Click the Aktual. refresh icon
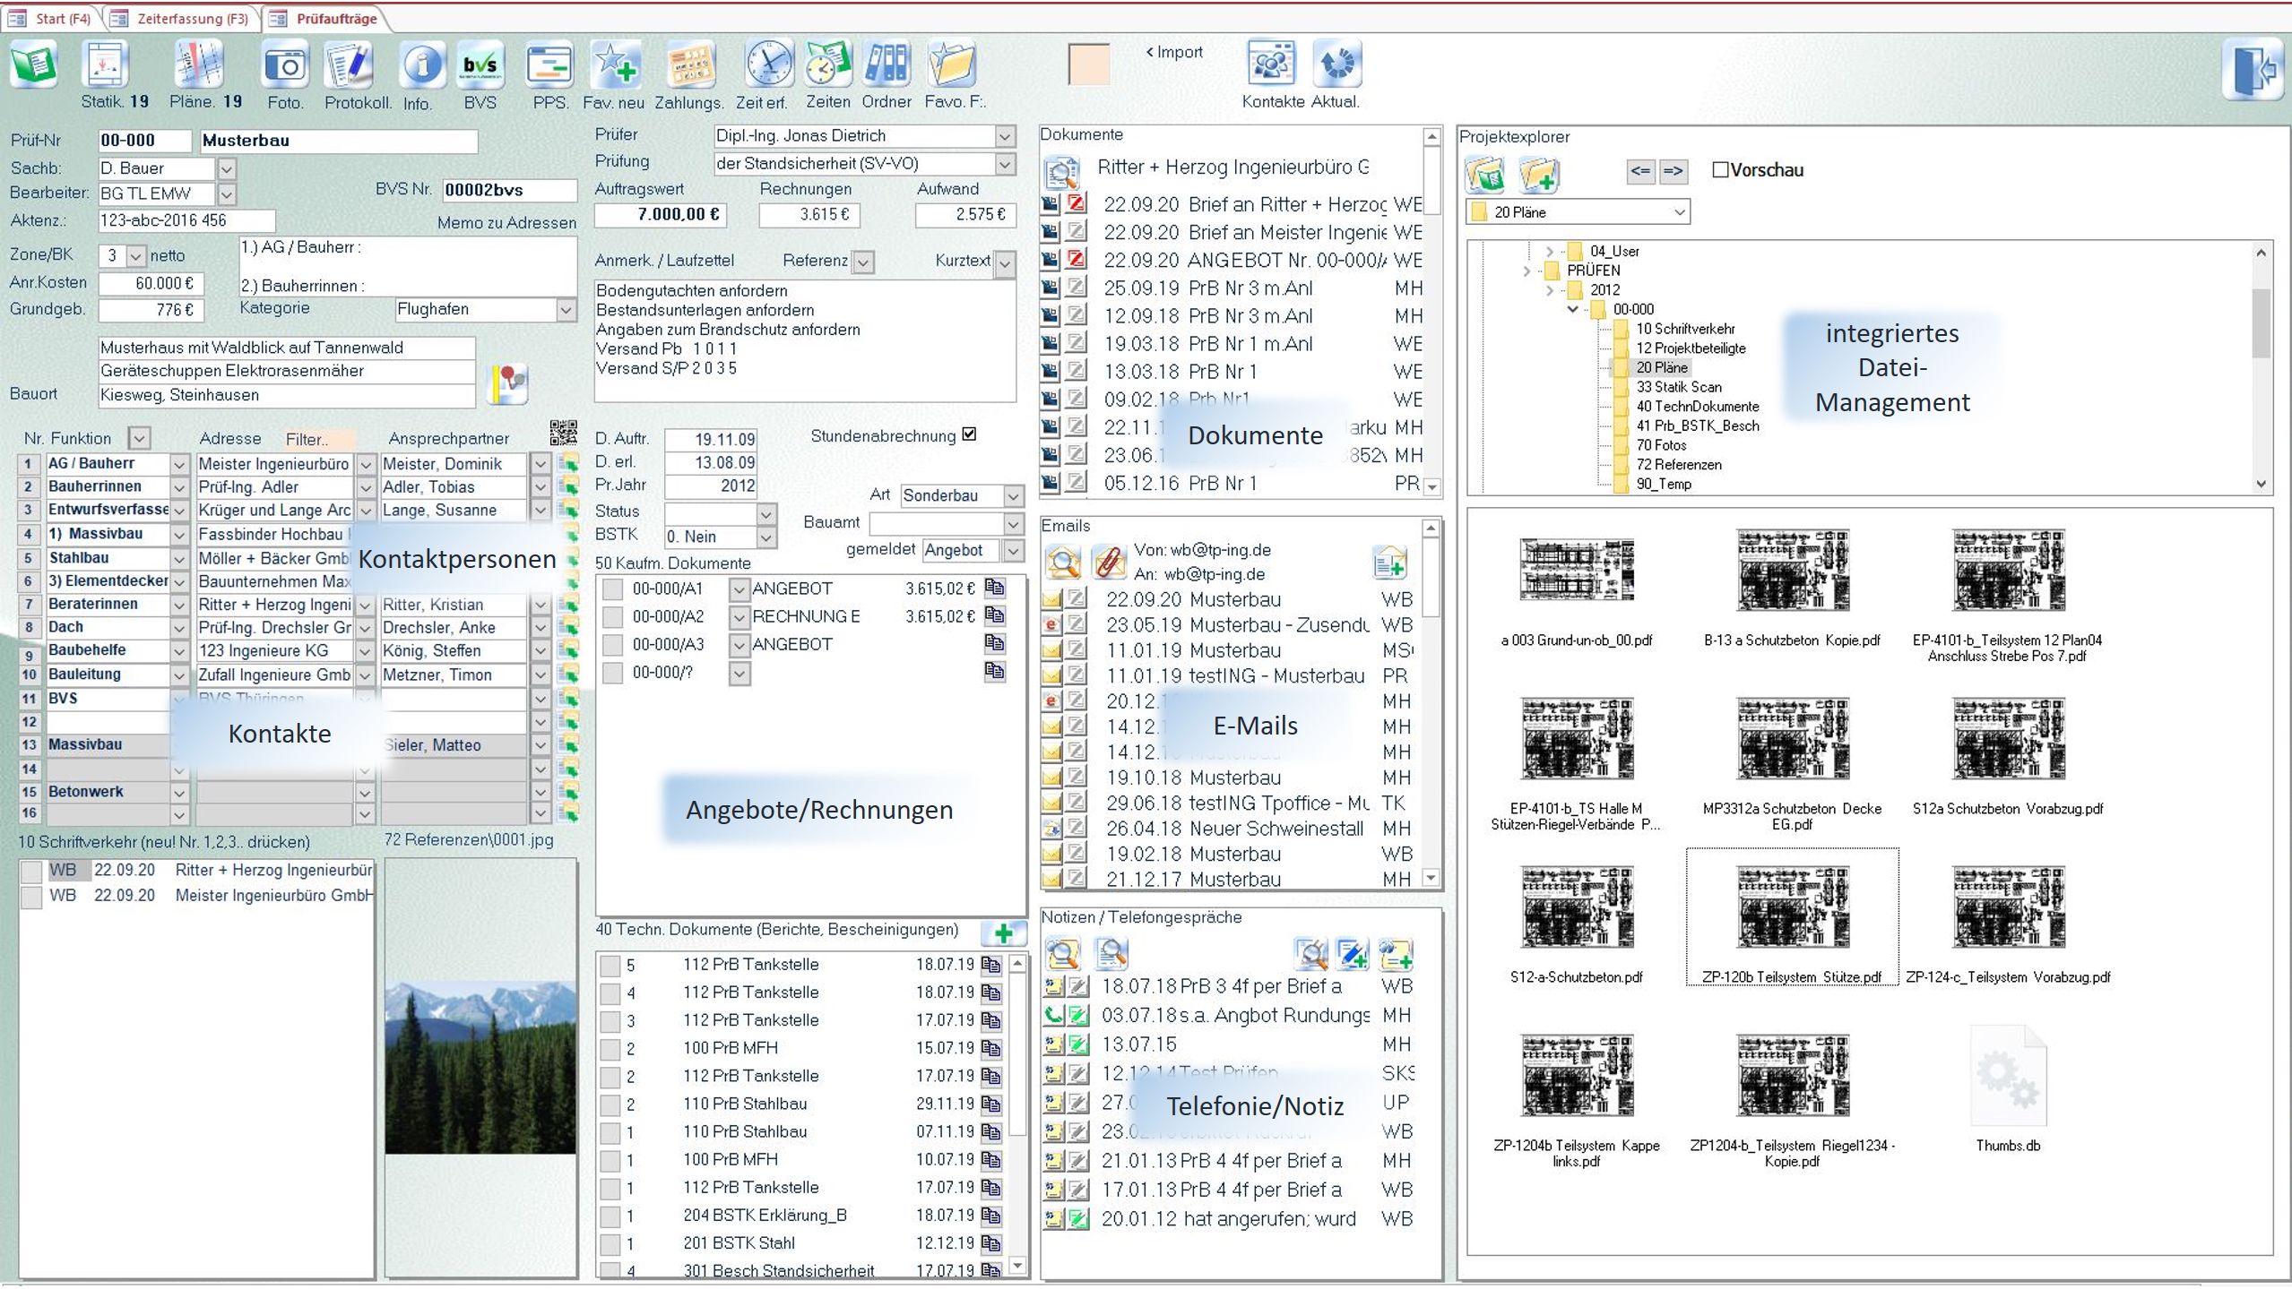Screen dimensions: 2292x1289 1336,64
